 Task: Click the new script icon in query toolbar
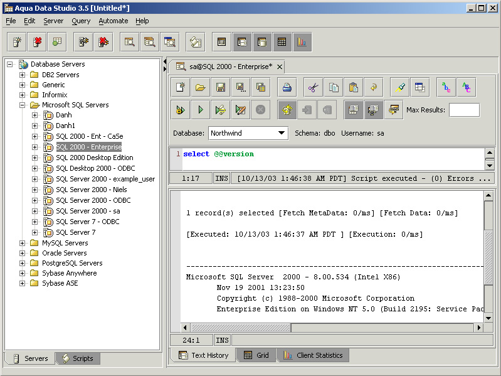click(181, 87)
